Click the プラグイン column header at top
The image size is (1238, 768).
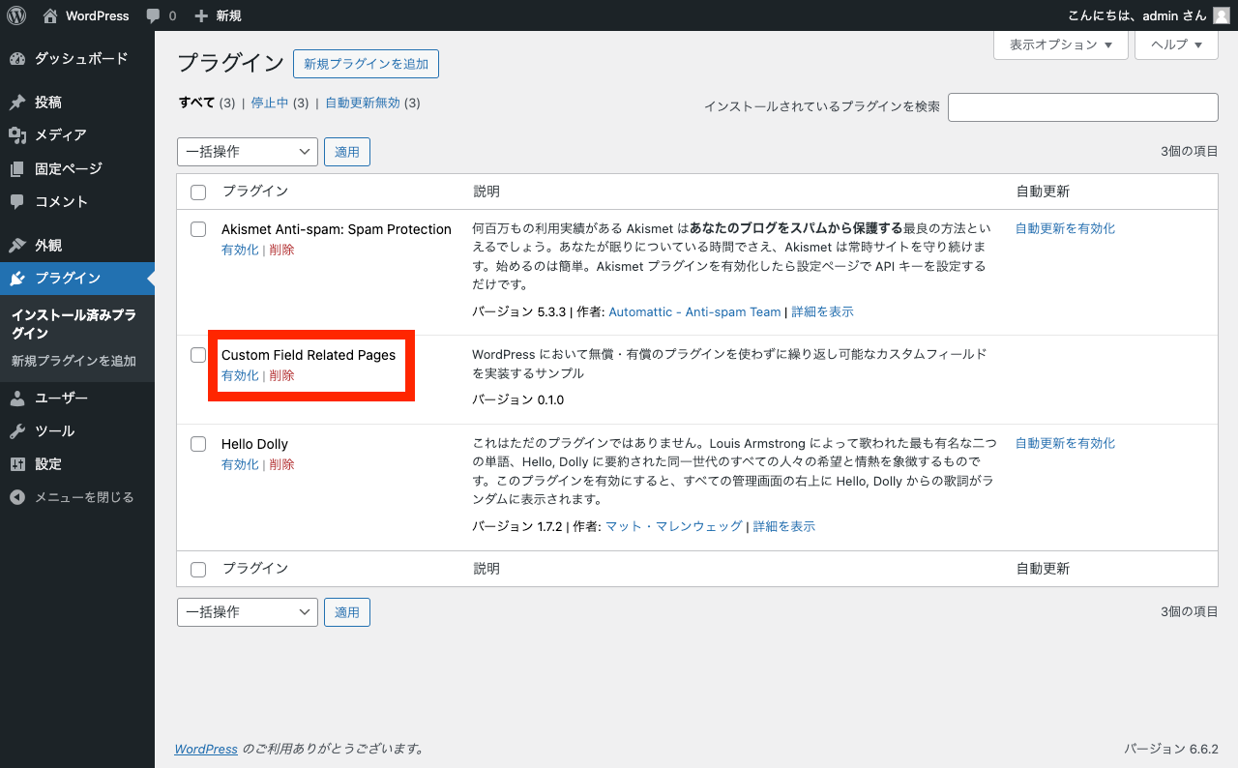pos(255,192)
